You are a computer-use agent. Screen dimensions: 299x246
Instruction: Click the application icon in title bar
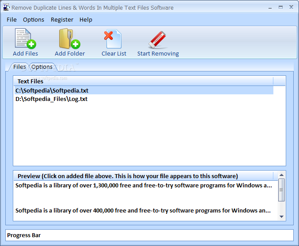point(6,7)
